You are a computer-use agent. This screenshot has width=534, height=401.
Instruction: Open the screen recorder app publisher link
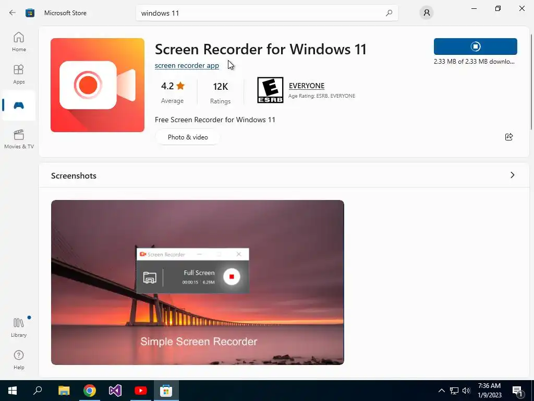point(187,65)
